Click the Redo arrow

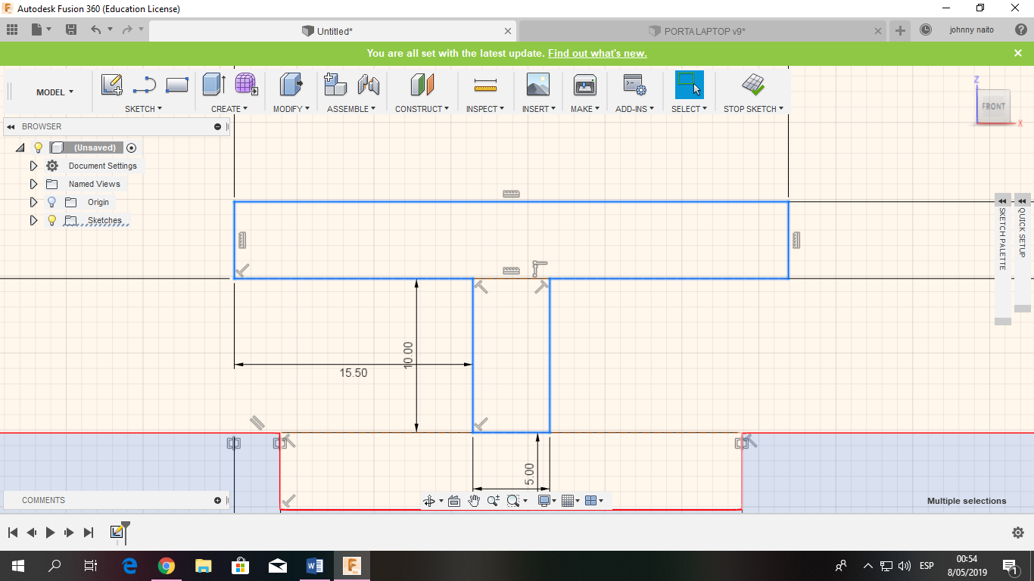127,30
